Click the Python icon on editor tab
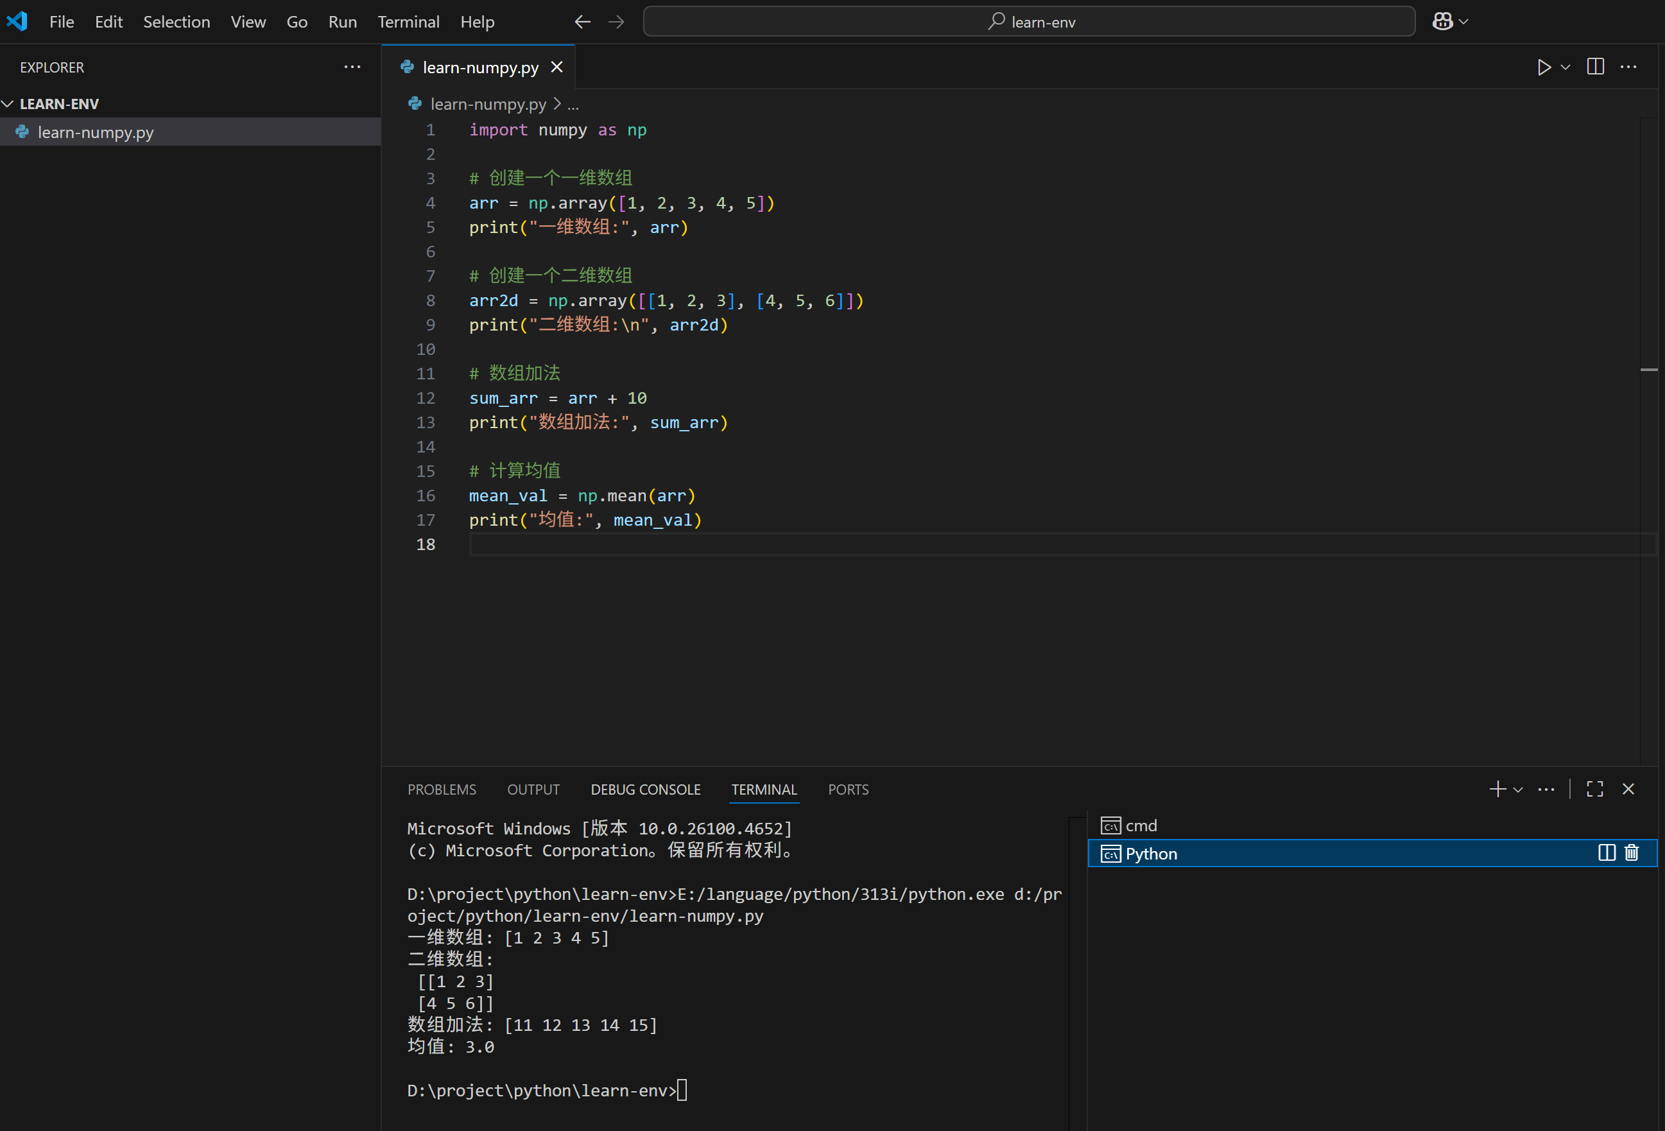The height and width of the screenshot is (1131, 1665). (x=407, y=67)
